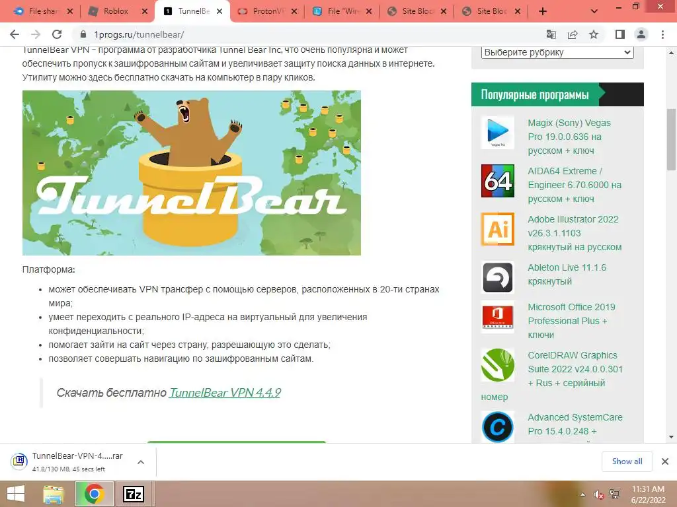677x507 pixels.
Task: Close the downloads bar
Action: pos(665,461)
